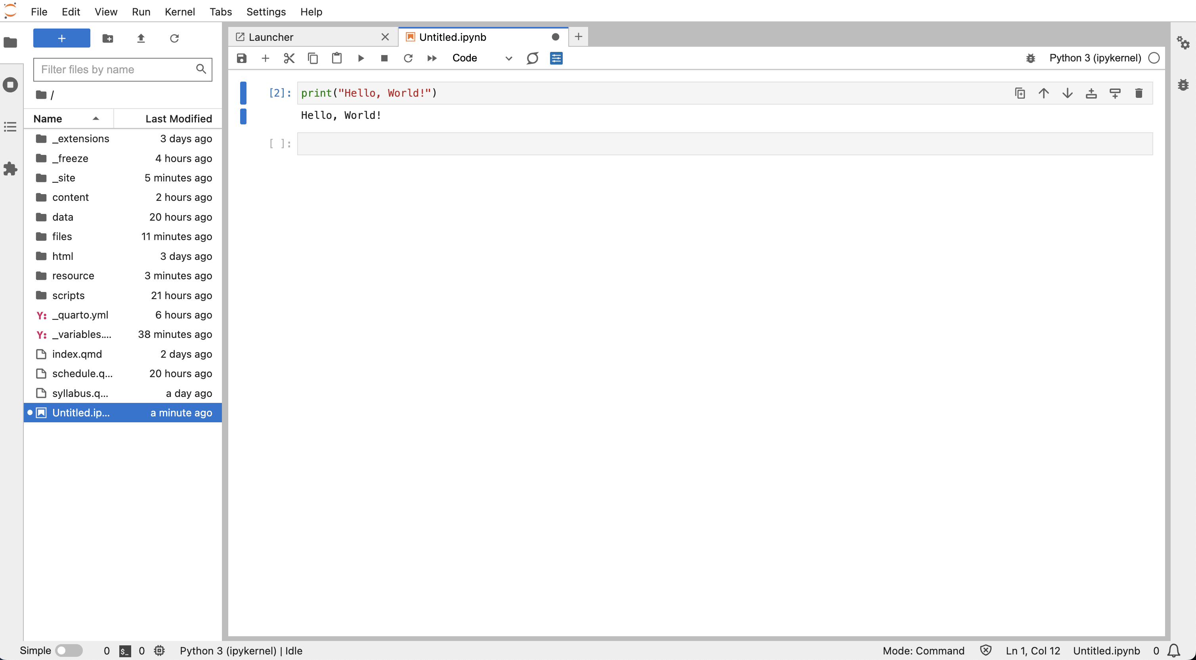1196x660 pixels.
Task: Open the cell type Code dropdown
Action: pyautogui.click(x=481, y=58)
